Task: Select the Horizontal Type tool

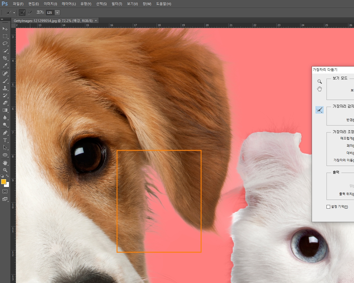Action: pyautogui.click(x=5, y=140)
